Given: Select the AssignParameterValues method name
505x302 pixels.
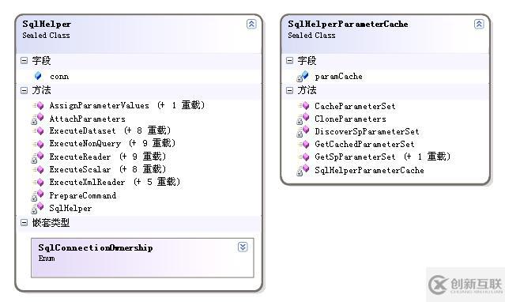Looking at the screenshot, I should click(100, 106).
